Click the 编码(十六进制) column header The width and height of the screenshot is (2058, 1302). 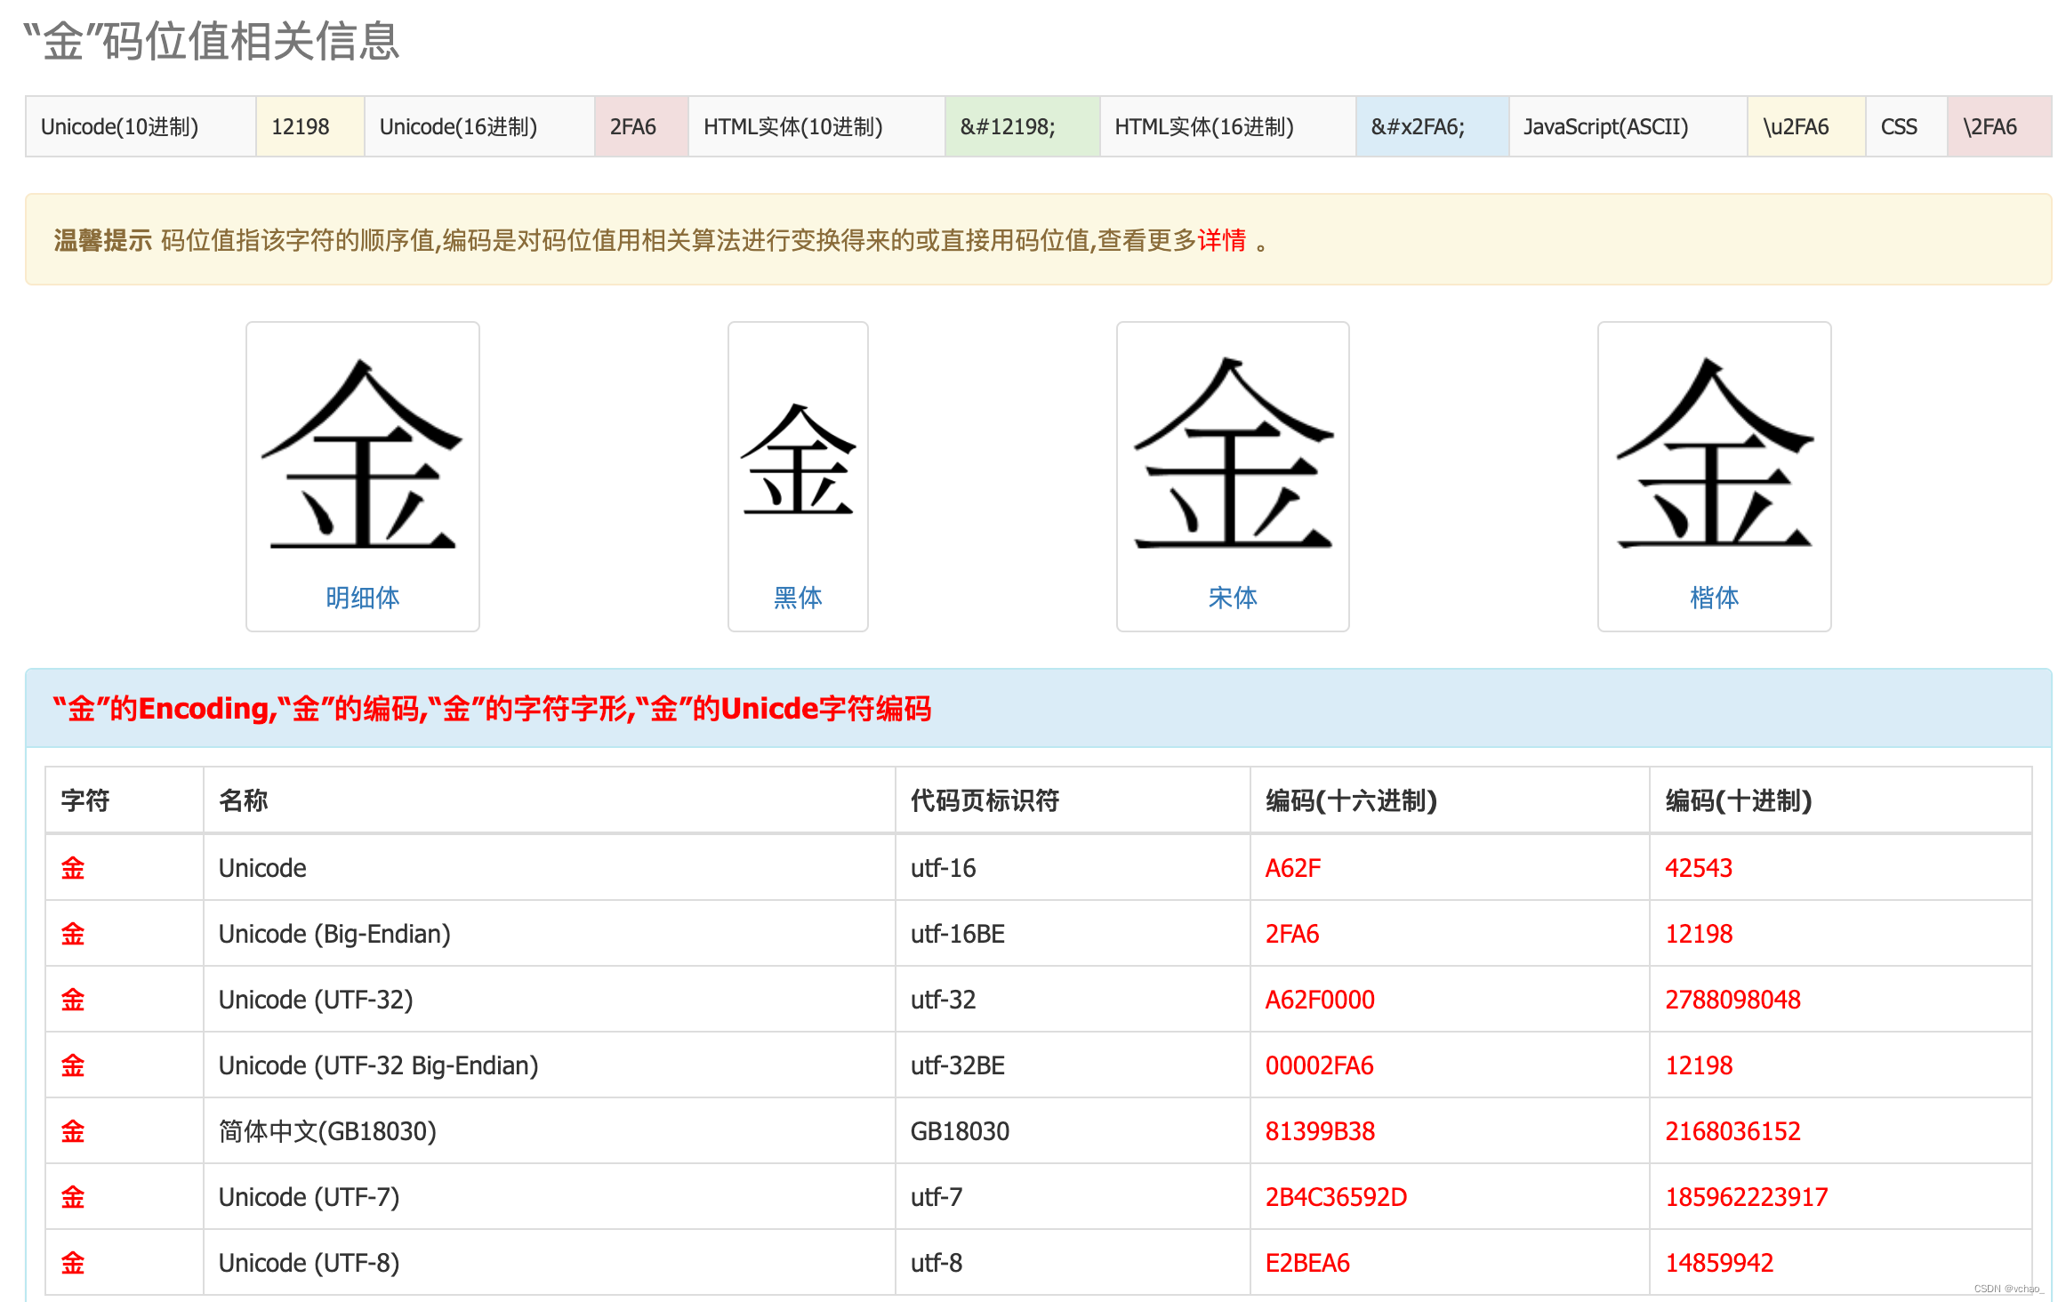pos(1351,800)
